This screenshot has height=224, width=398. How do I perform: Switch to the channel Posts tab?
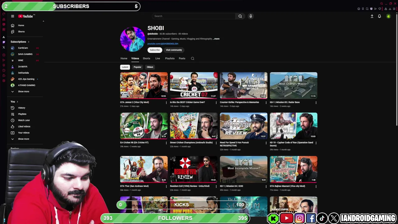[x=182, y=58]
